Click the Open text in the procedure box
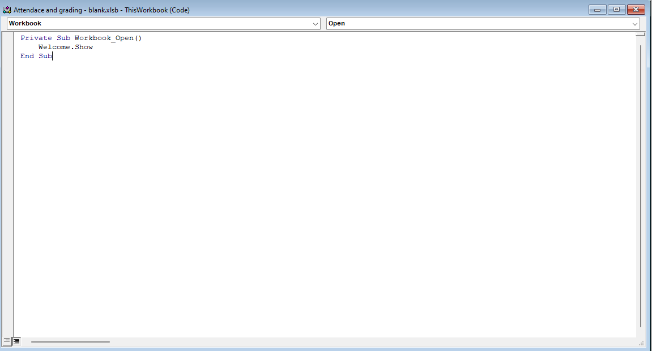The image size is (652, 351). 336,24
